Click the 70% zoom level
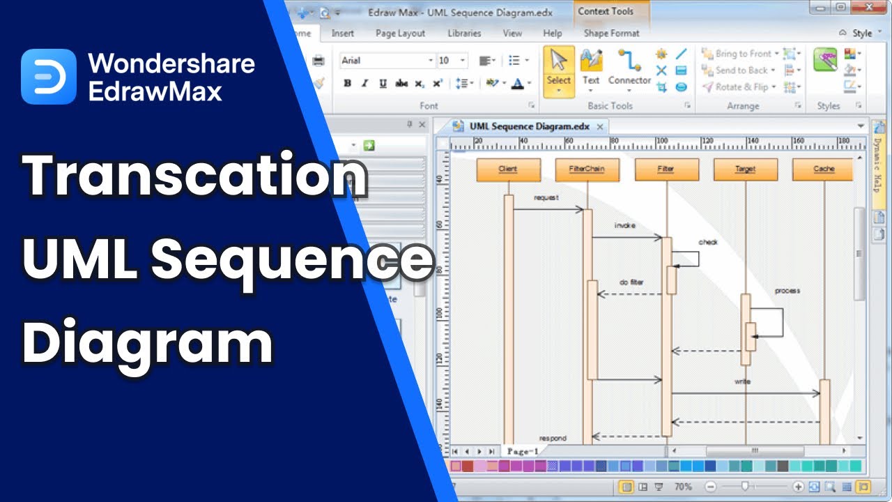The width and height of the screenshot is (892, 502). (x=683, y=487)
